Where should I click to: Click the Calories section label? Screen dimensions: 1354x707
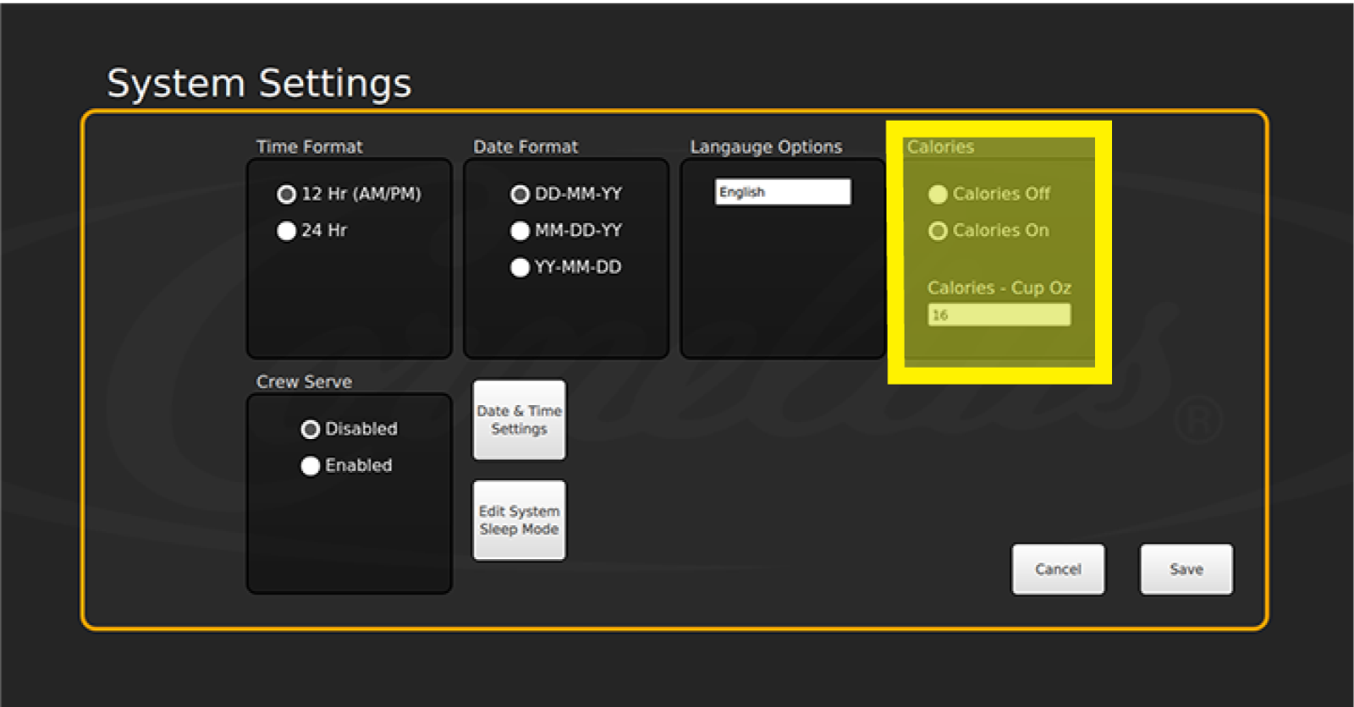[940, 147]
